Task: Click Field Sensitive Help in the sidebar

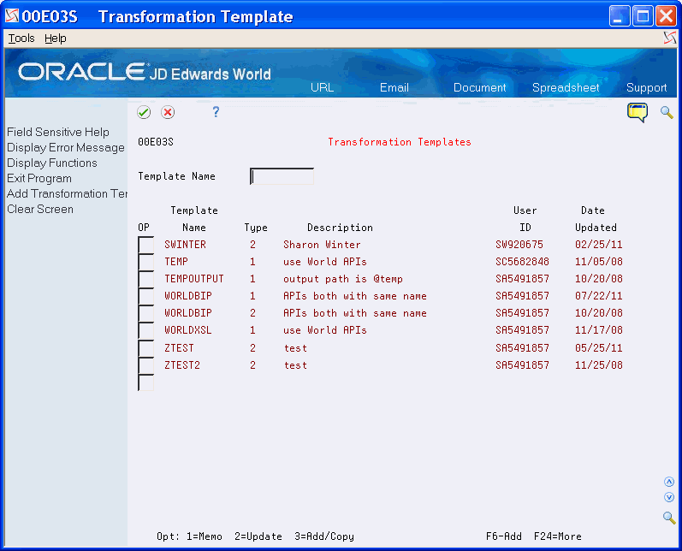Action: point(58,133)
